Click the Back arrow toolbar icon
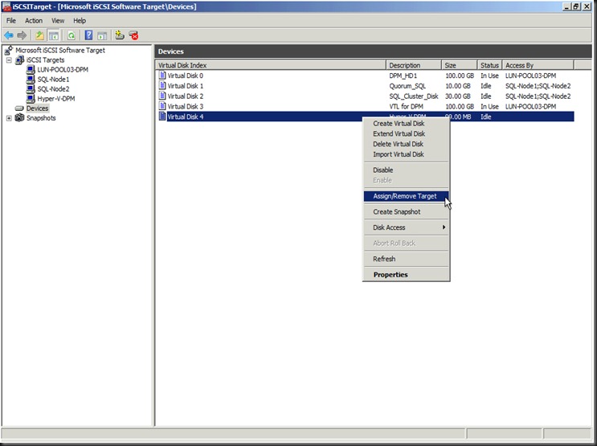This screenshot has height=446, width=597. click(9, 35)
